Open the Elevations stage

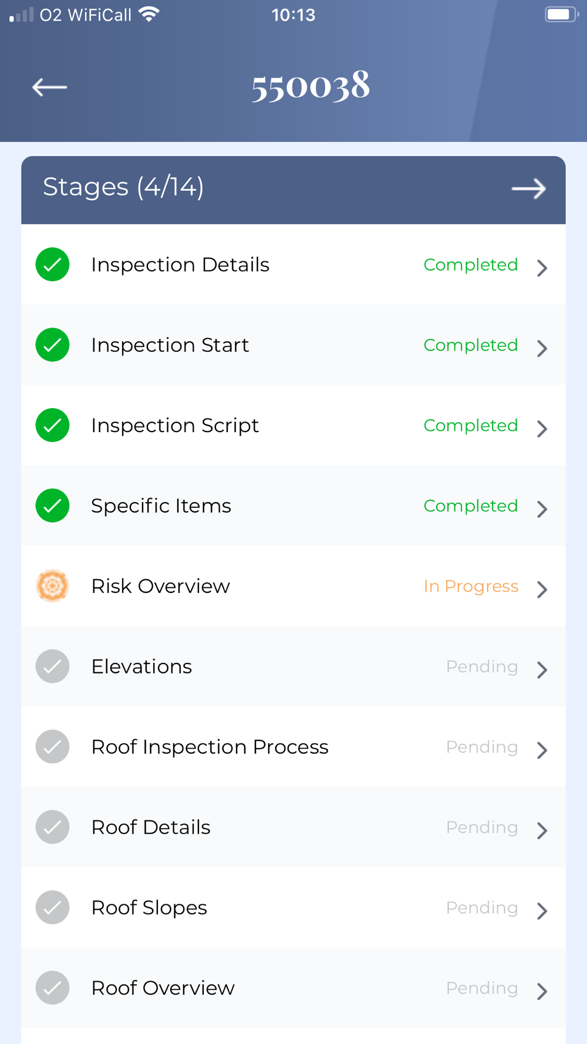pos(141,666)
